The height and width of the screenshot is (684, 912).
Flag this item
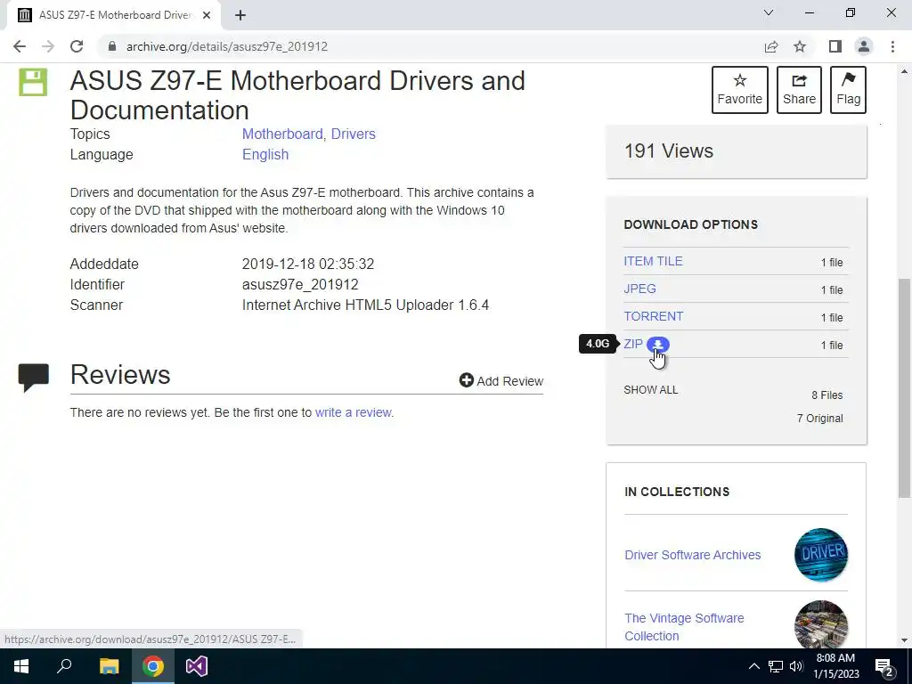point(848,90)
